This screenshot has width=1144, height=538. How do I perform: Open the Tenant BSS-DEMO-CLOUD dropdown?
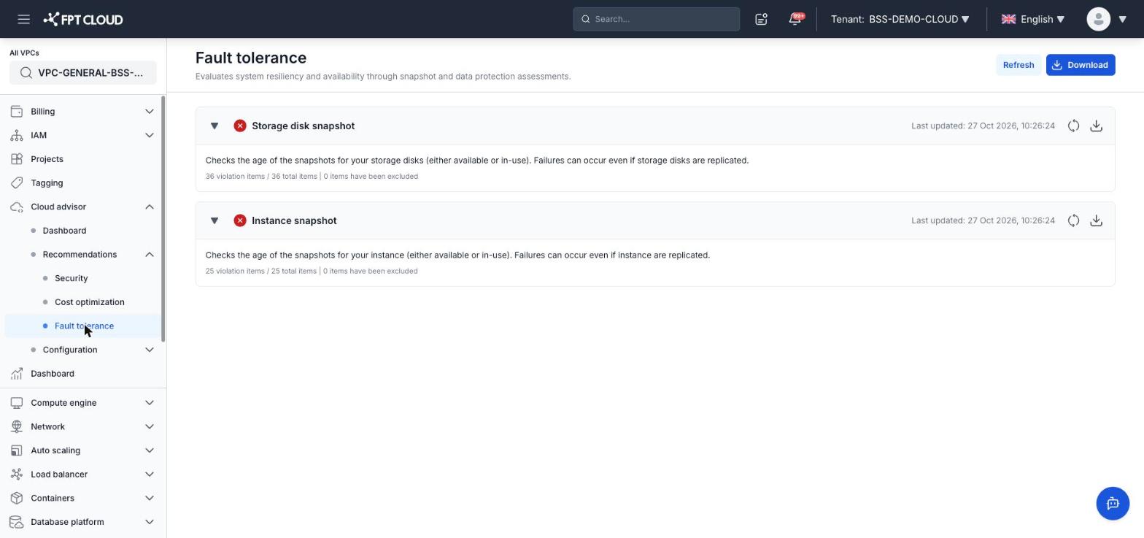point(900,19)
